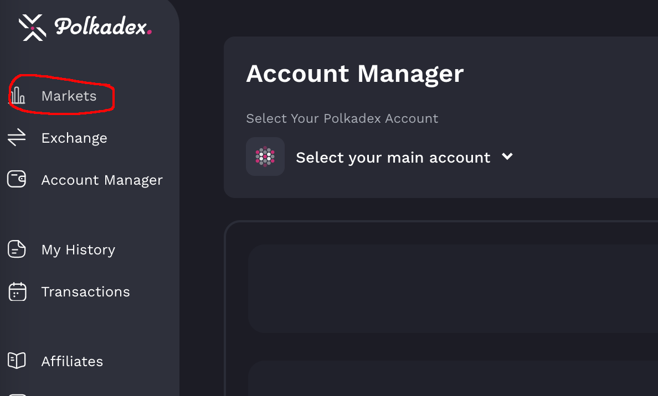This screenshot has width=658, height=396.
Task: Click the My History document icon
Action: coord(17,249)
